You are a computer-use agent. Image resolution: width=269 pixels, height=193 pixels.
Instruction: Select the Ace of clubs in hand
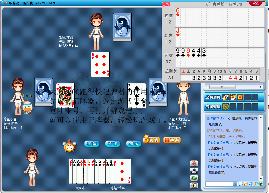(x=78, y=171)
